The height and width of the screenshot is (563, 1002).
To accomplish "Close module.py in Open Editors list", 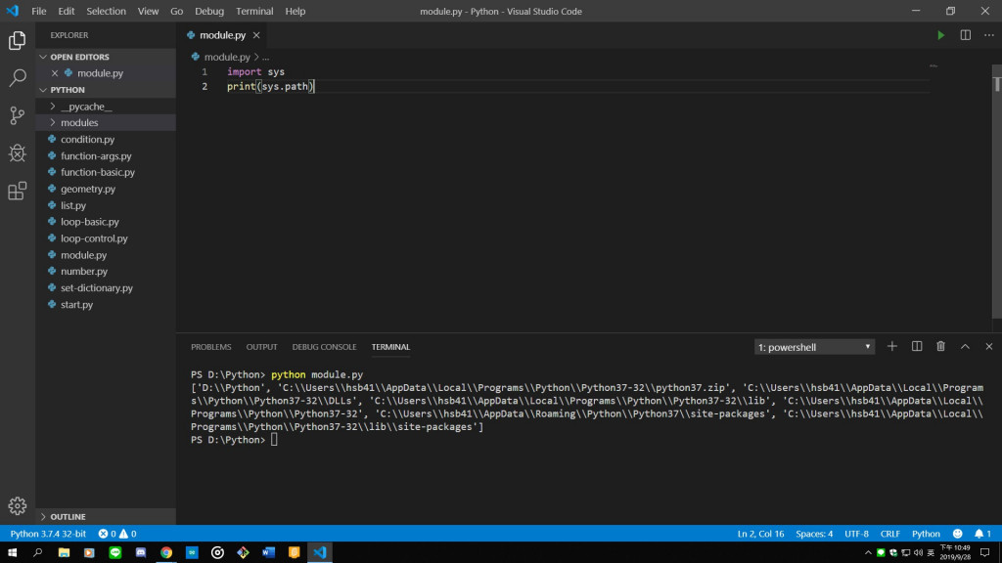I will pos(55,73).
